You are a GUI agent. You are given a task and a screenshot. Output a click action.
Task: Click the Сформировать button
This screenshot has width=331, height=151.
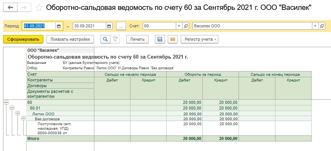(x=23, y=39)
